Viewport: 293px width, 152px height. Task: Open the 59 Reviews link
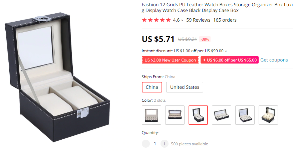tap(198, 20)
